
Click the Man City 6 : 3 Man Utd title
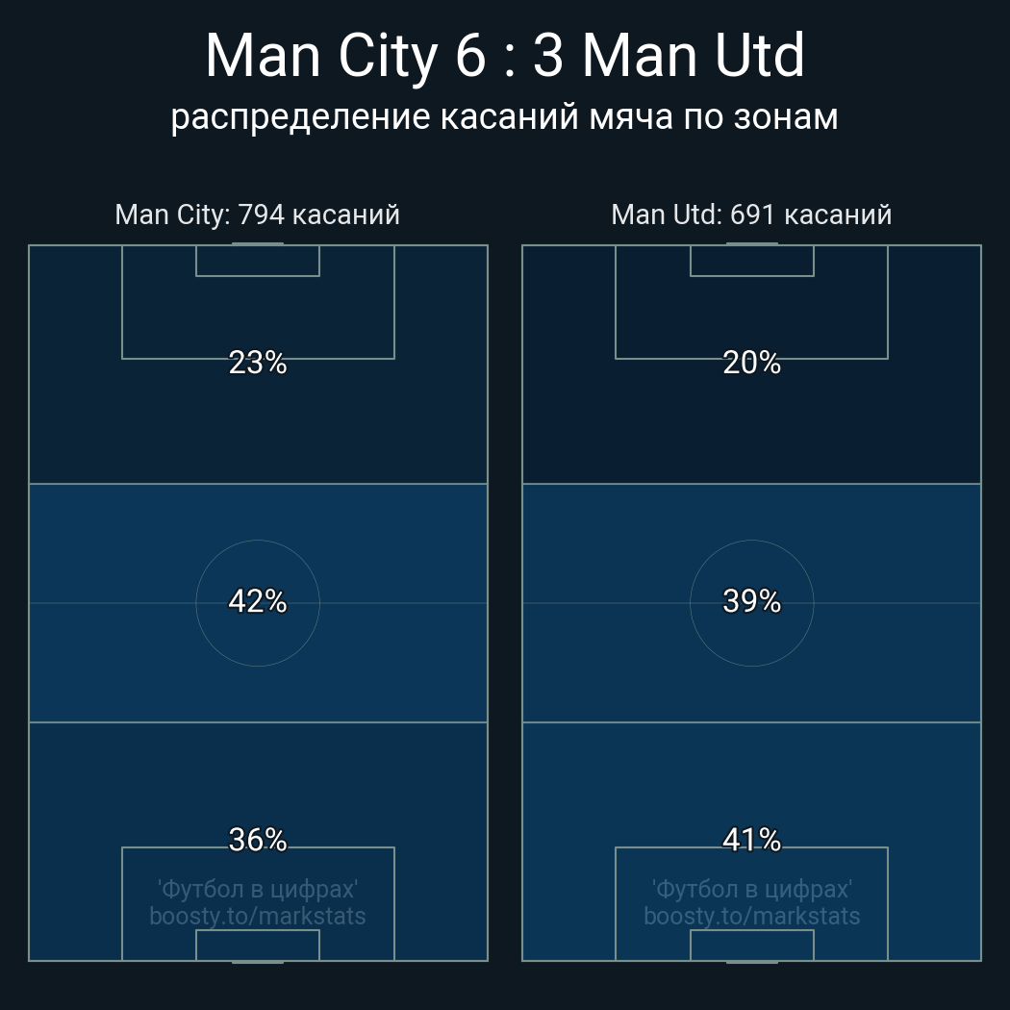pos(505,56)
